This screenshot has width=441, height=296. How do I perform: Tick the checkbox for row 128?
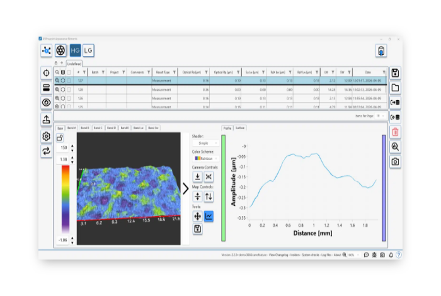tap(69, 89)
